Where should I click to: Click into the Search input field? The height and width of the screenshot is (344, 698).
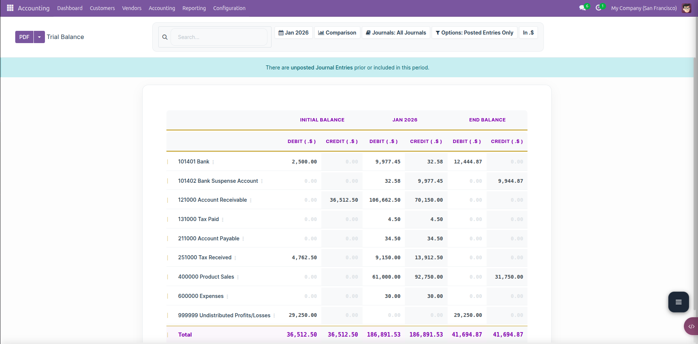[219, 37]
